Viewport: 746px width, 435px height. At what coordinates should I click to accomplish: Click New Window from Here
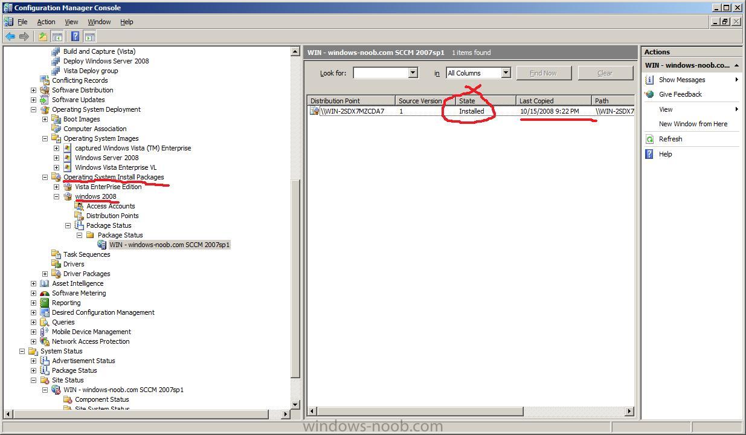[693, 124]
